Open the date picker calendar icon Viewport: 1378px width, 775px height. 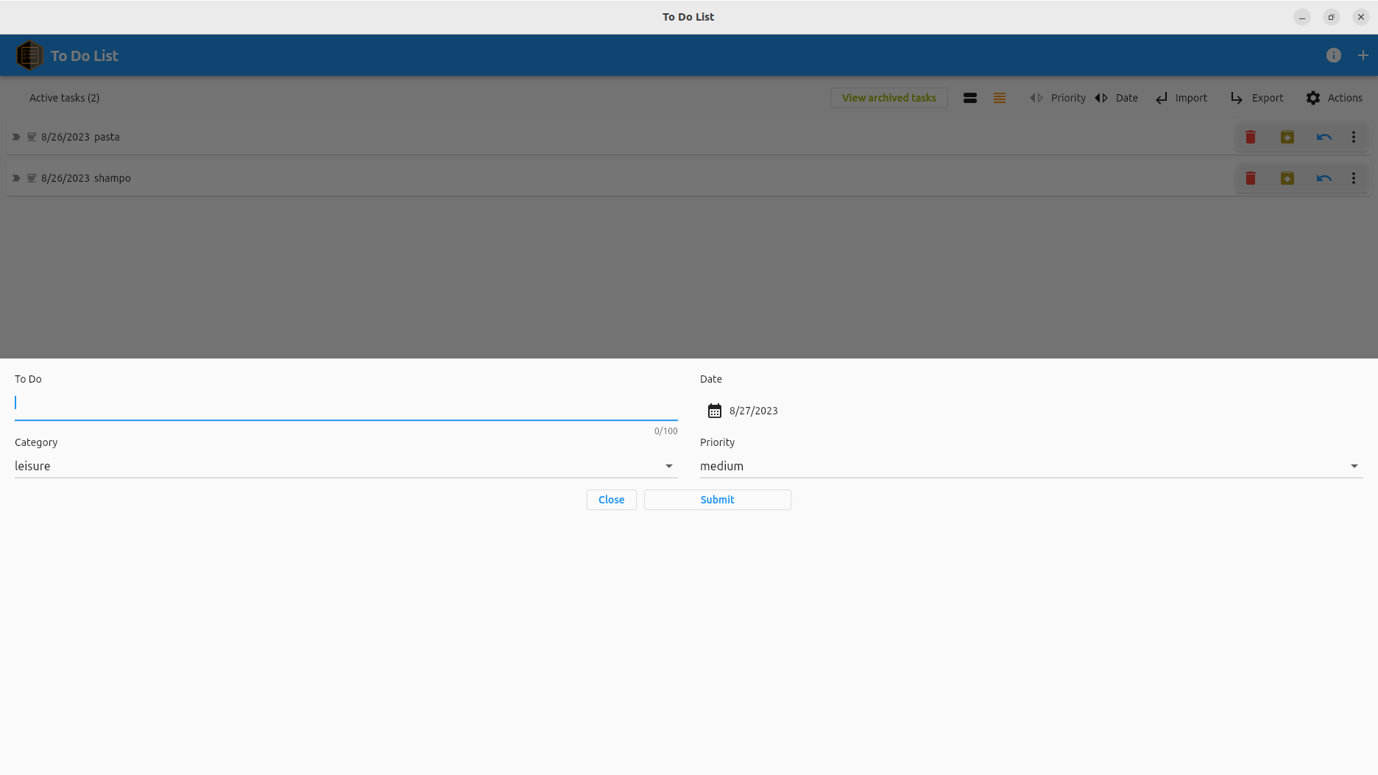pos(714,411)
